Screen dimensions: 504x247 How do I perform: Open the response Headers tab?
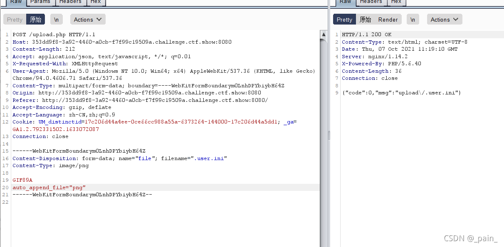tap(371, 2)
